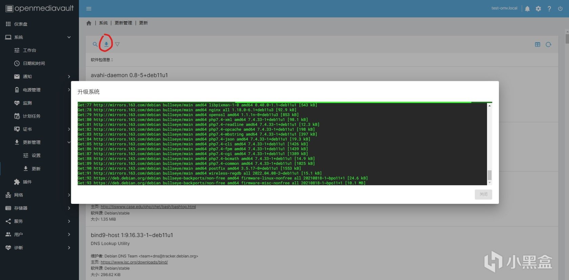The width and height of the screenshot is (569, 280).
Task: Click the terminal output scrollbar thumb
Action: (489, 175)
